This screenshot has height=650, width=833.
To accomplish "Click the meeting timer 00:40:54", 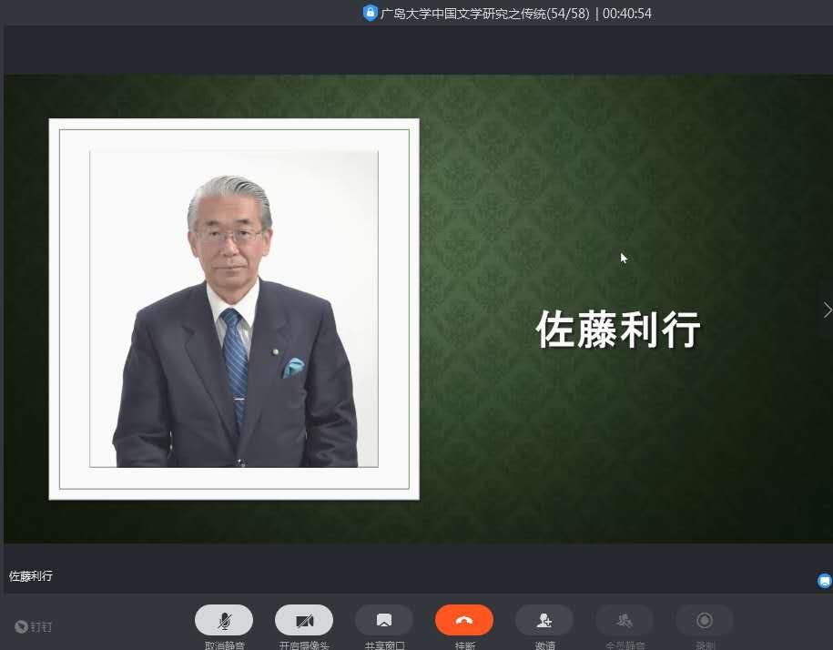I will click(x=627, y=13).
